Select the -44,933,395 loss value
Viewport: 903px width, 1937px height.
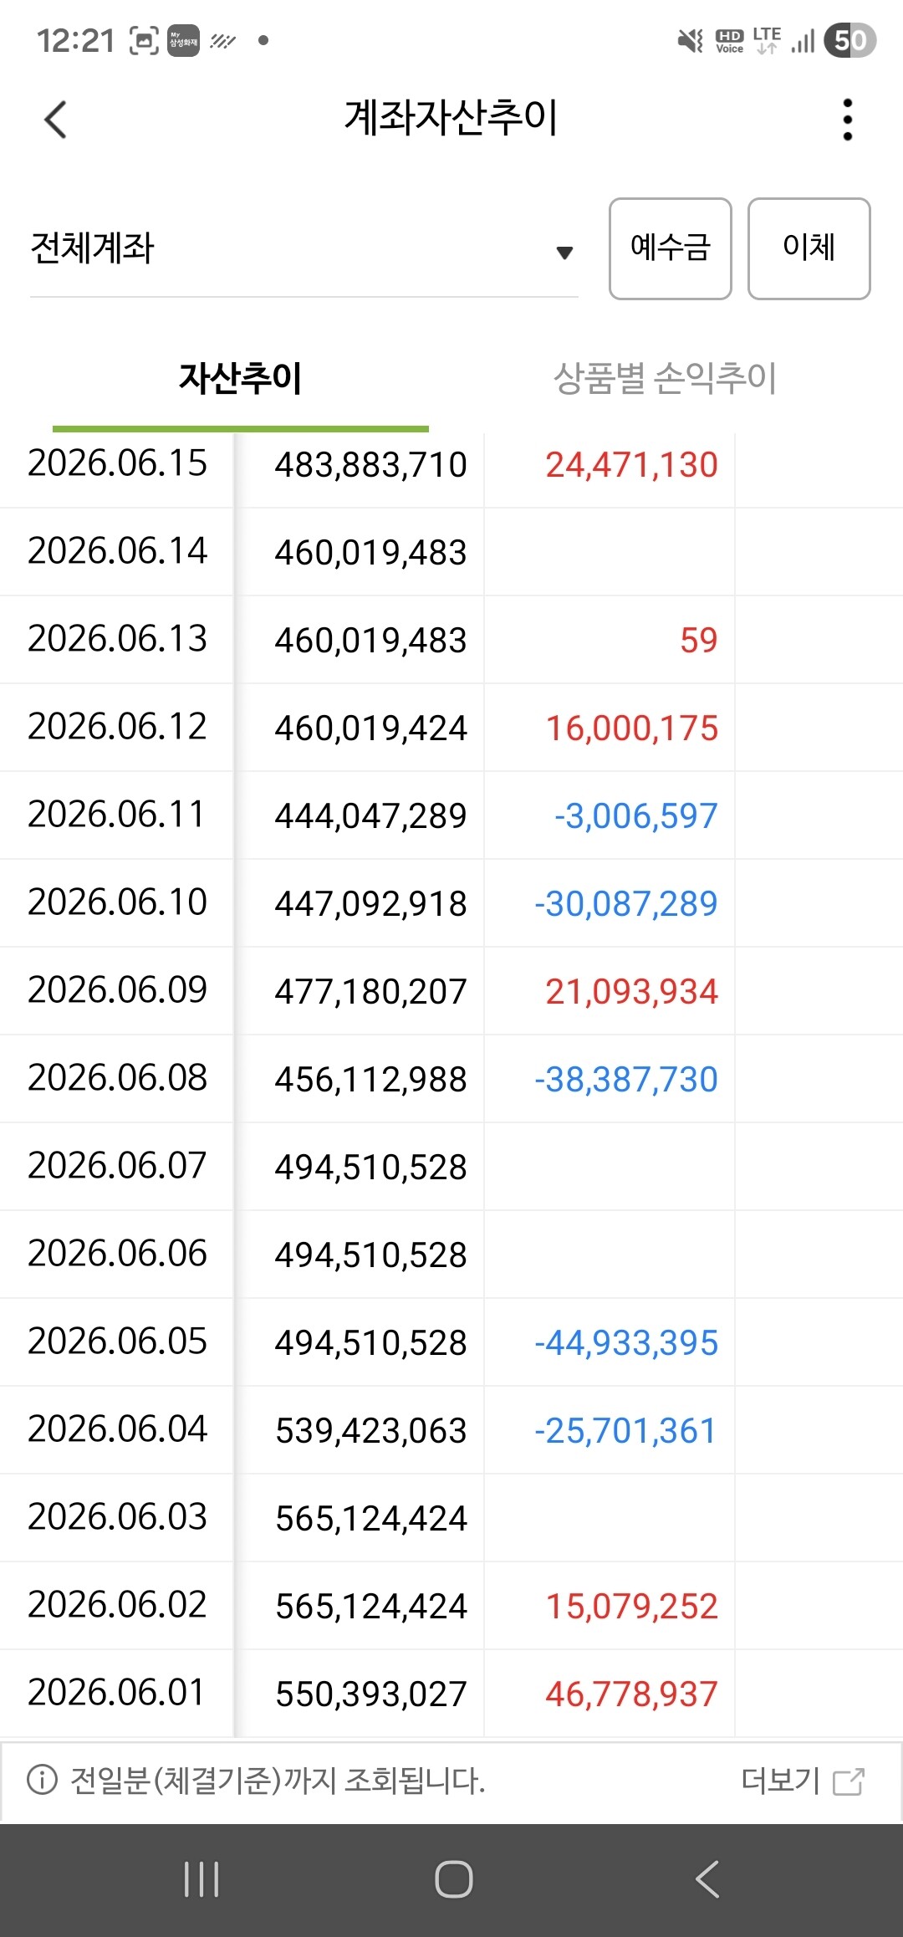(x=626, y=1343)
